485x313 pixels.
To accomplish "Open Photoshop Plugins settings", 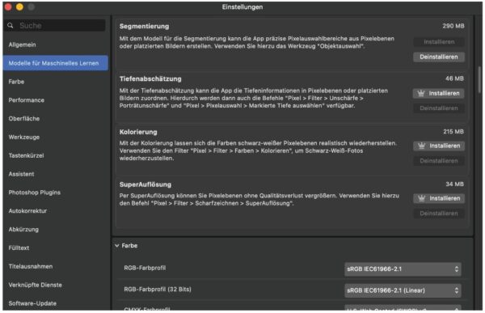I will coord(35,192).
